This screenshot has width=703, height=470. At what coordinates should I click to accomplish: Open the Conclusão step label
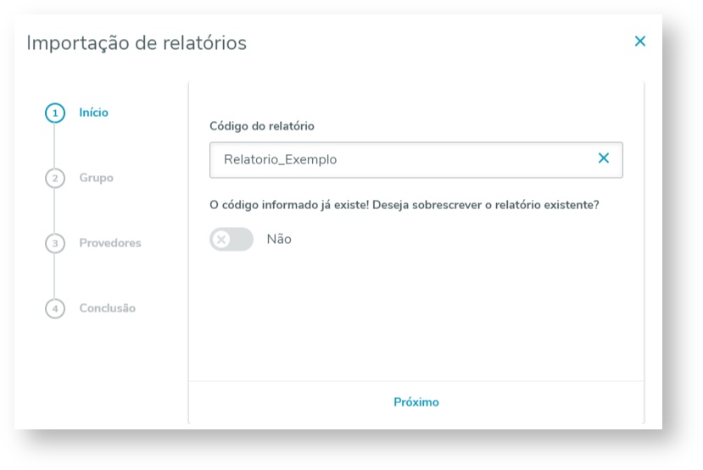click(x=107, y=308)
